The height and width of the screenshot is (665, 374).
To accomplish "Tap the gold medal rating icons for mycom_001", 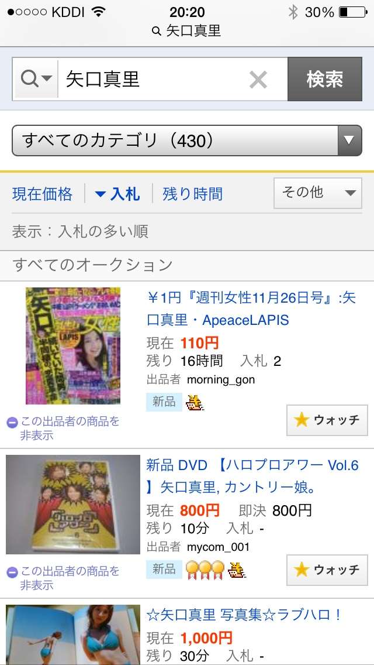I will [206, 570].
